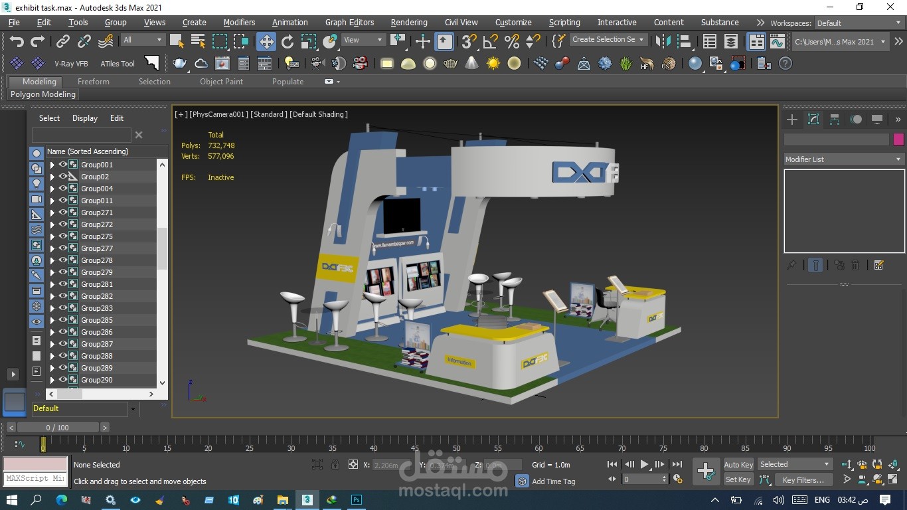Click the Align tool icon
The width and height of the screenshot is (907, 510).
point(684,41)
